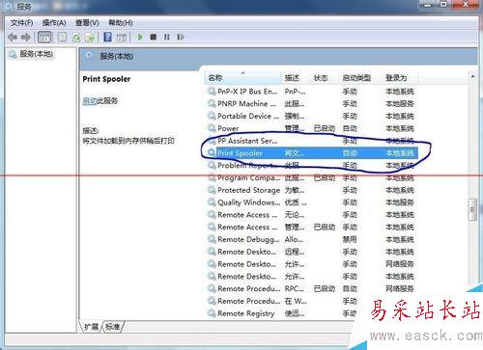Restart service with restart button
The width and height of the screenshot is (483, 350).
click(181, 38)
